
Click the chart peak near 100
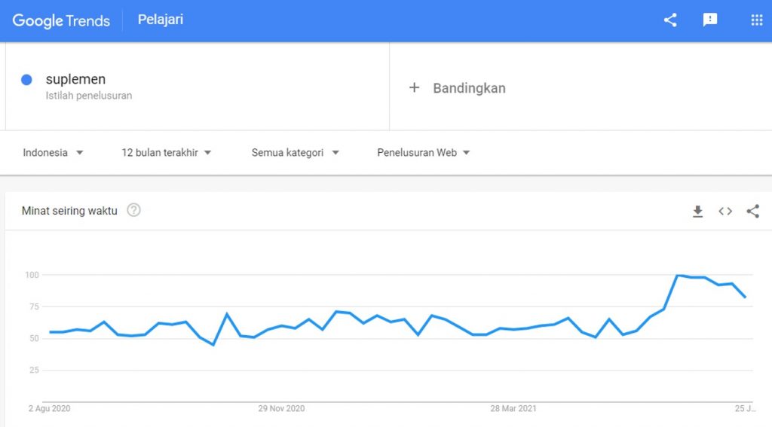[679, 276]
